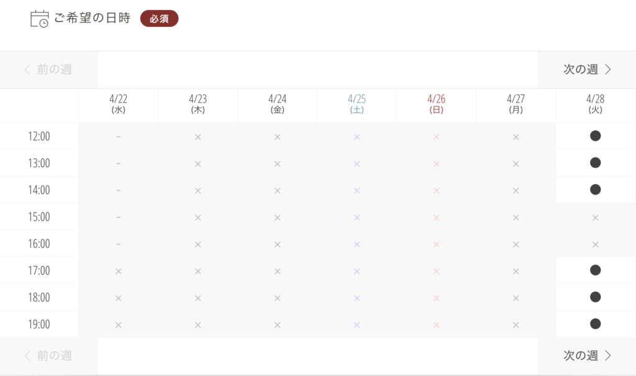
Task: Click the 必須 required badge
Action: (159, 19)
